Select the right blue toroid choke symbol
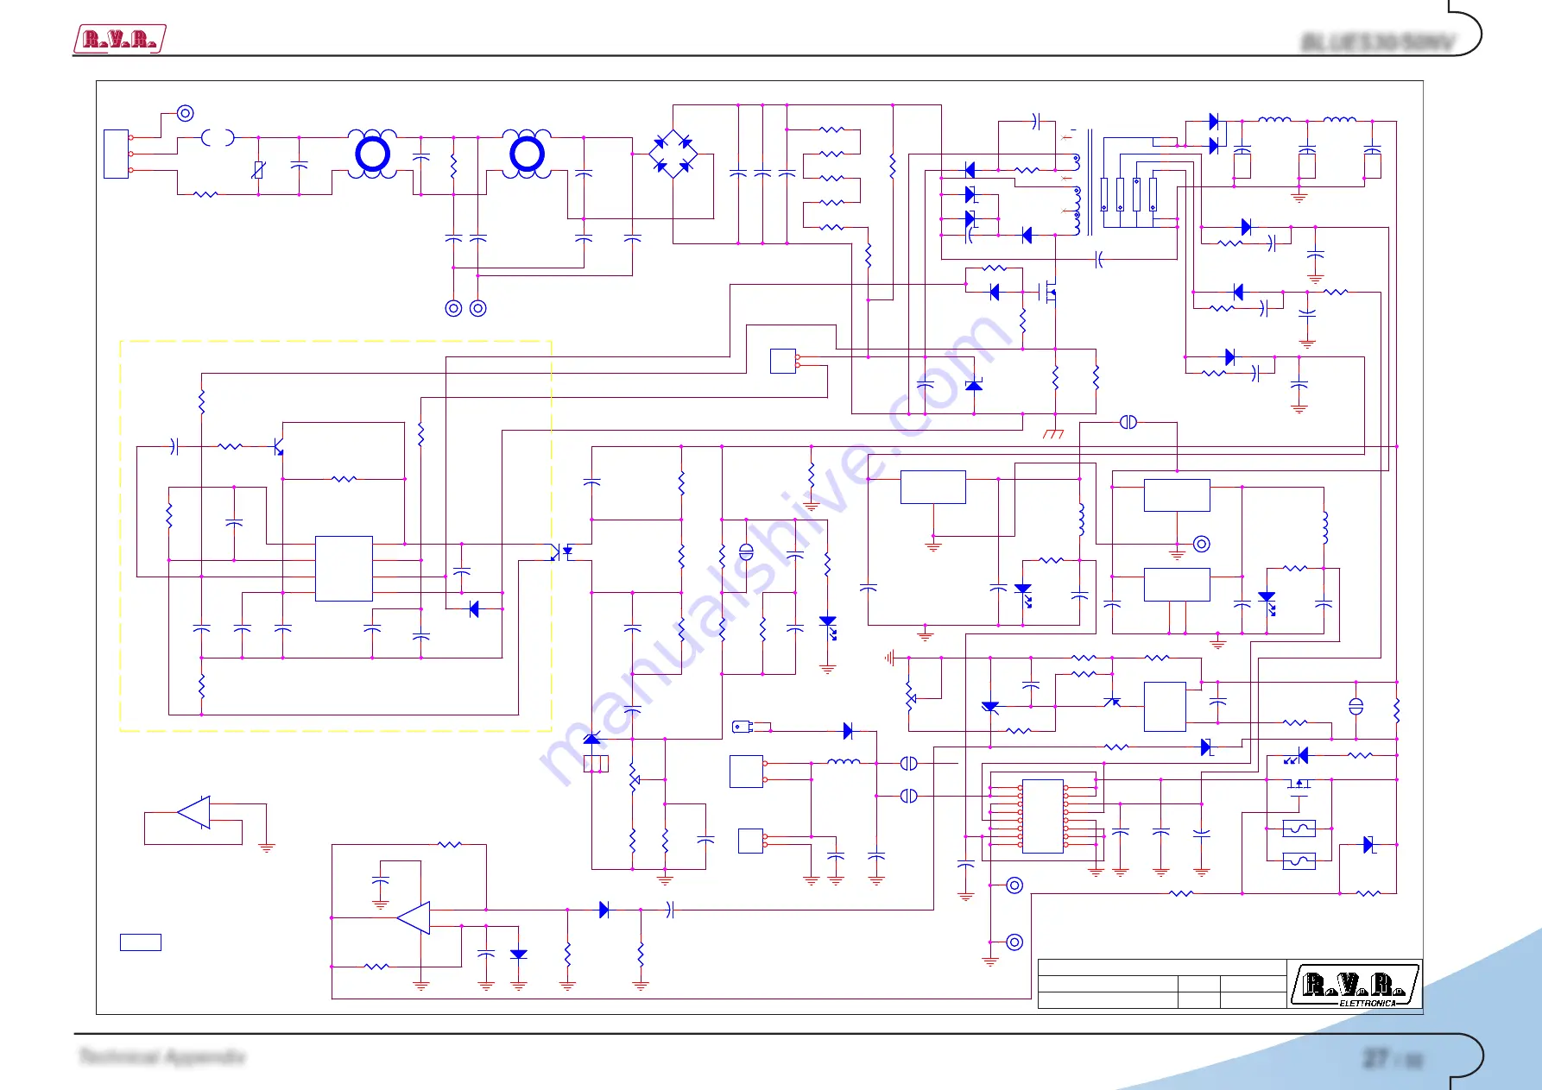The height and width of the screenshot is (1090, 1542). coord(527,154)
